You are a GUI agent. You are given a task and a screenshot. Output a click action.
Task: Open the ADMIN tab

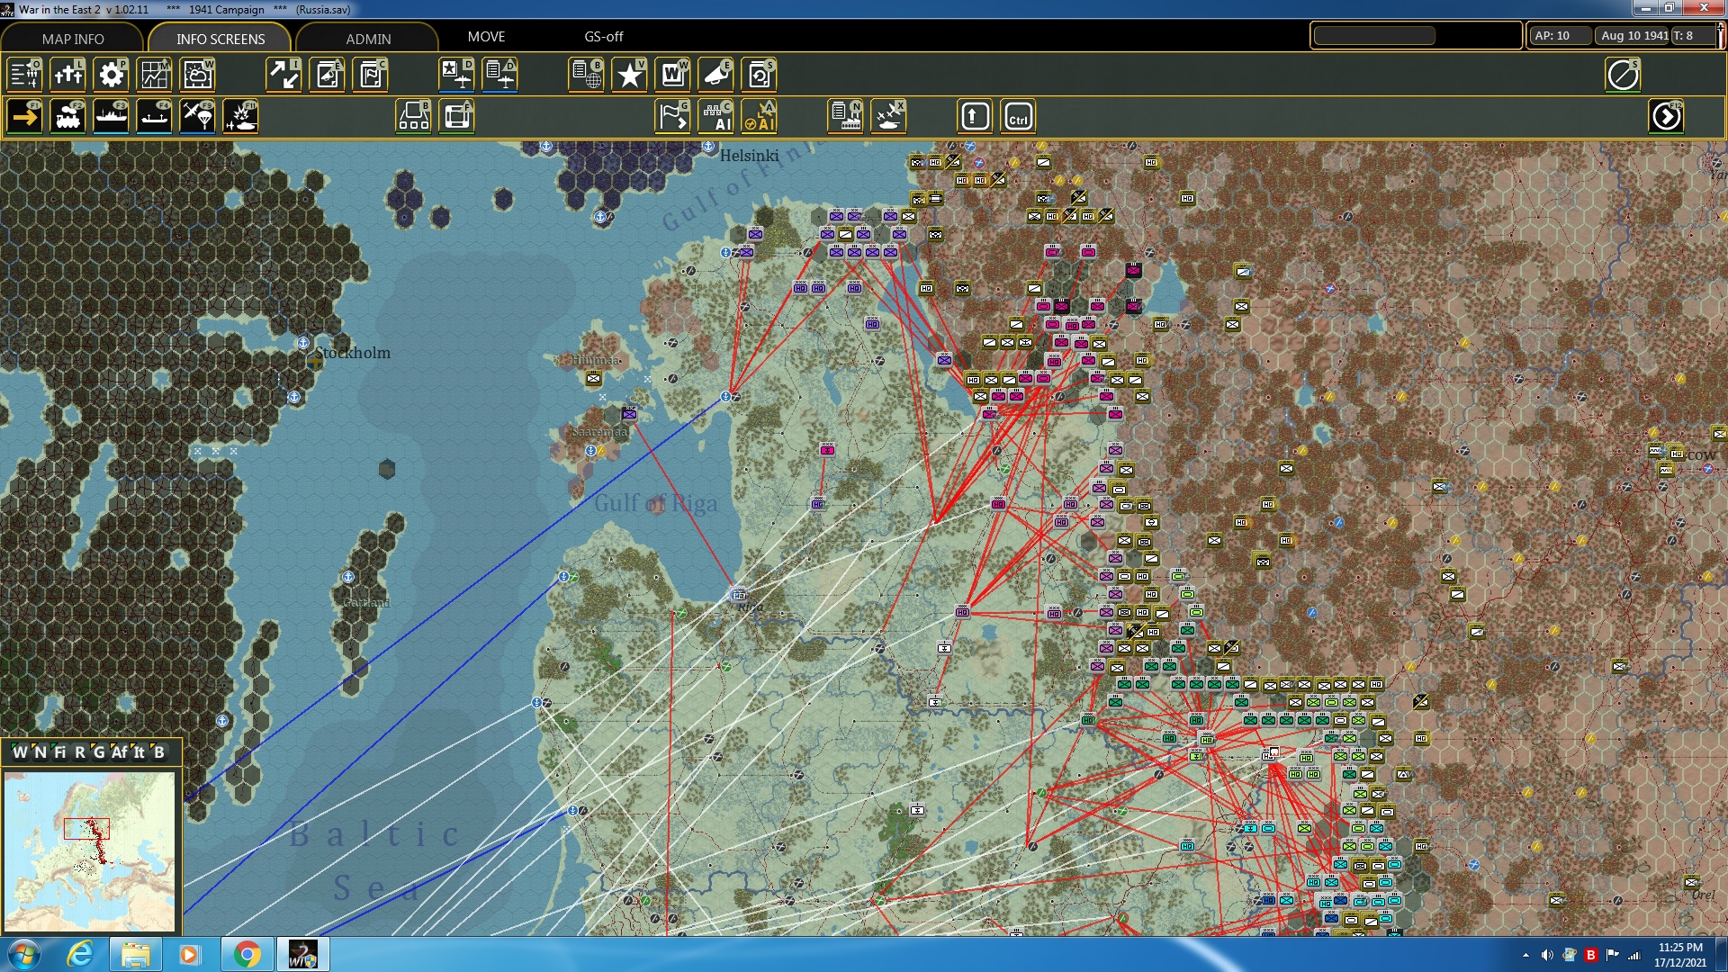pyautogui.click(x=368, y=39)
